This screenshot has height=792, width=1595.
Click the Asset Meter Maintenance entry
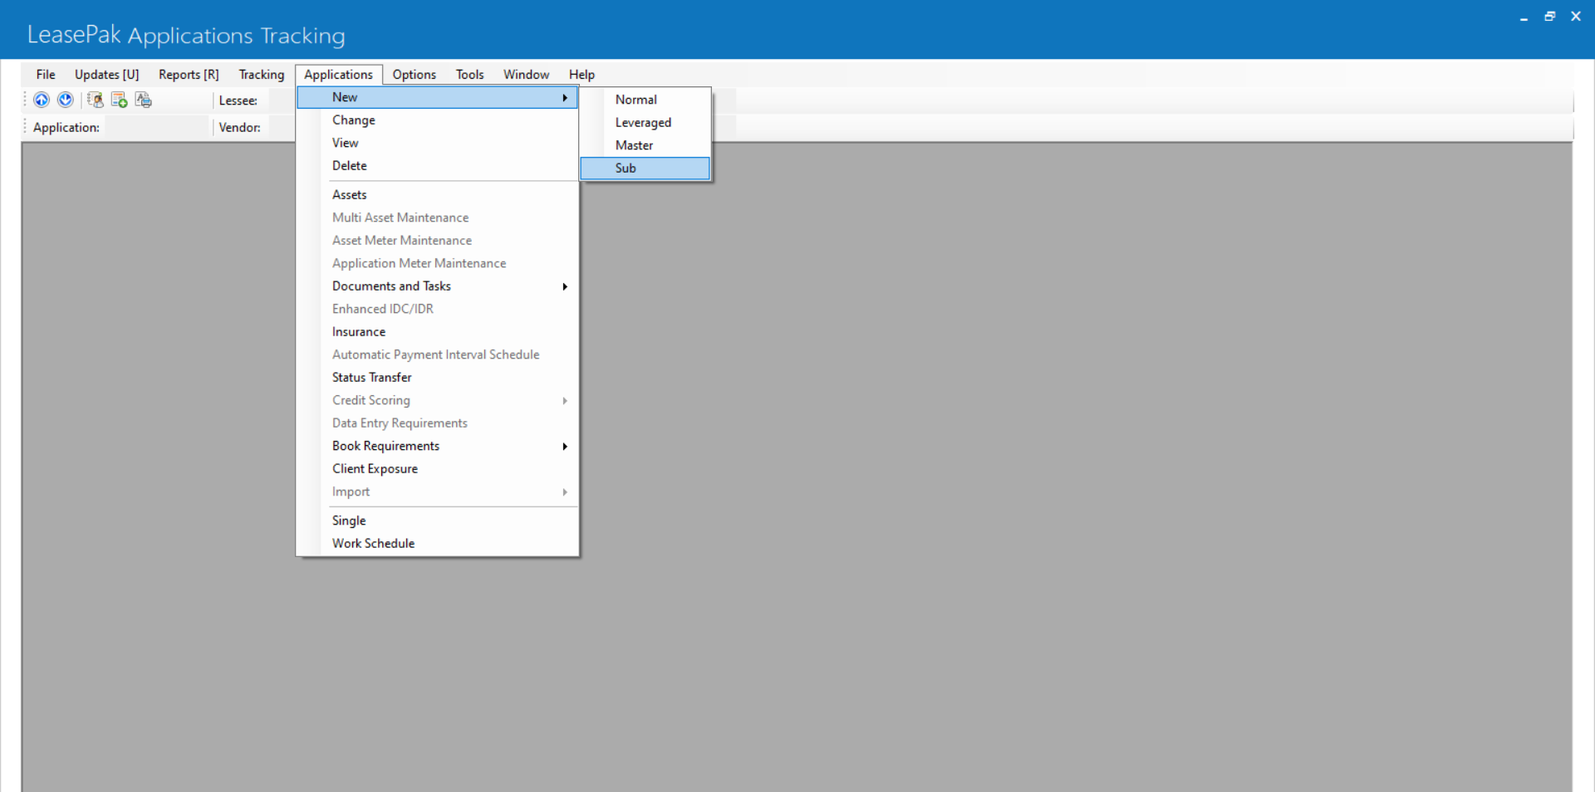tap(438, 241)
